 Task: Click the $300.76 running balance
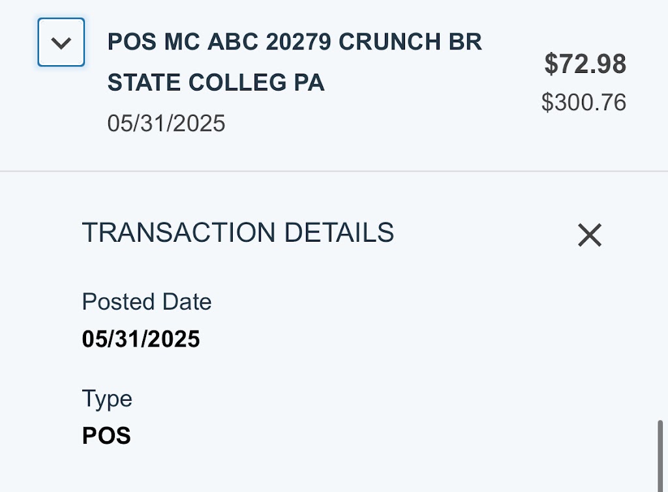click(583, 102)
